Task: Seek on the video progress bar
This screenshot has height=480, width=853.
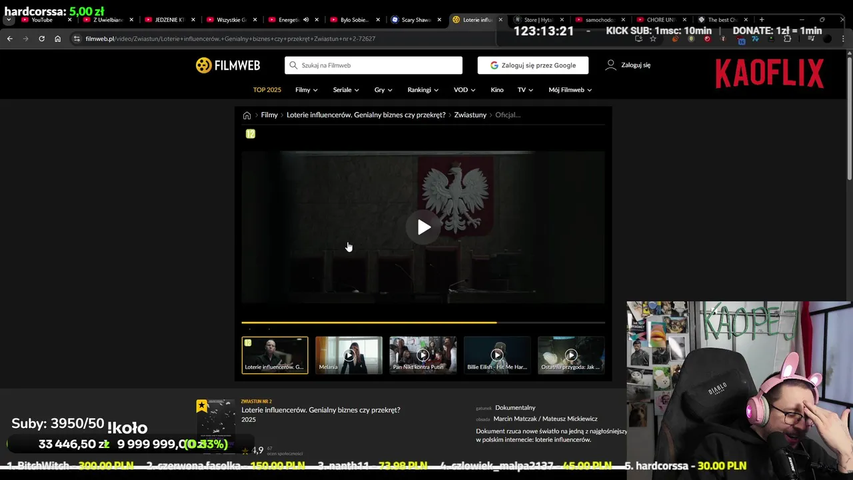Action: [x=423, y=323]
